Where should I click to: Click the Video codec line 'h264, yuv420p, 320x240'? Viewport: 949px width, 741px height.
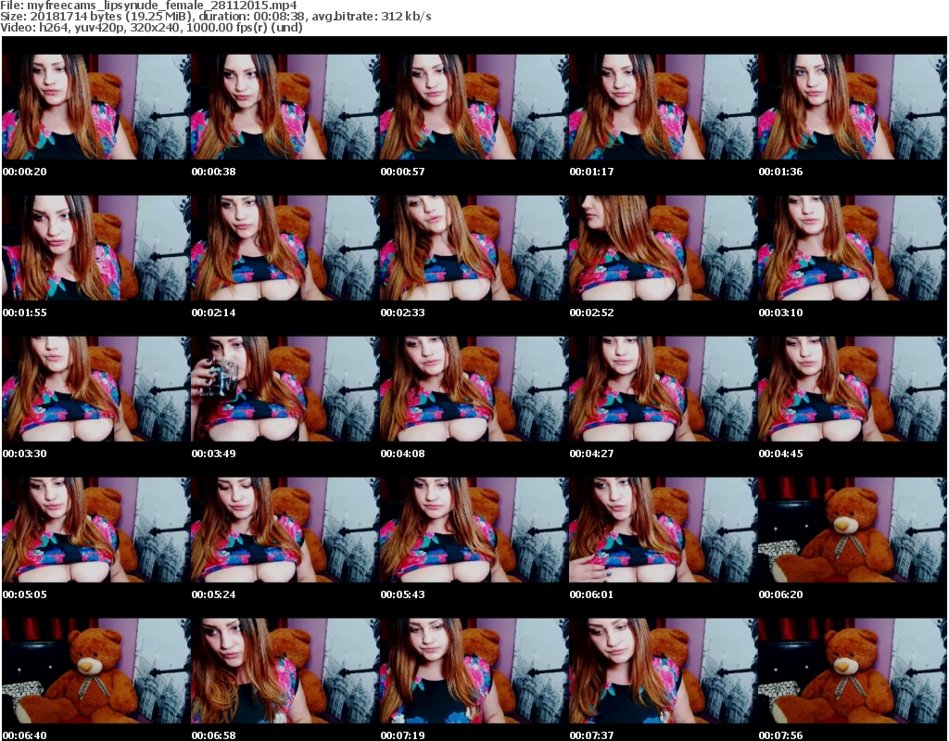point(151,27)
